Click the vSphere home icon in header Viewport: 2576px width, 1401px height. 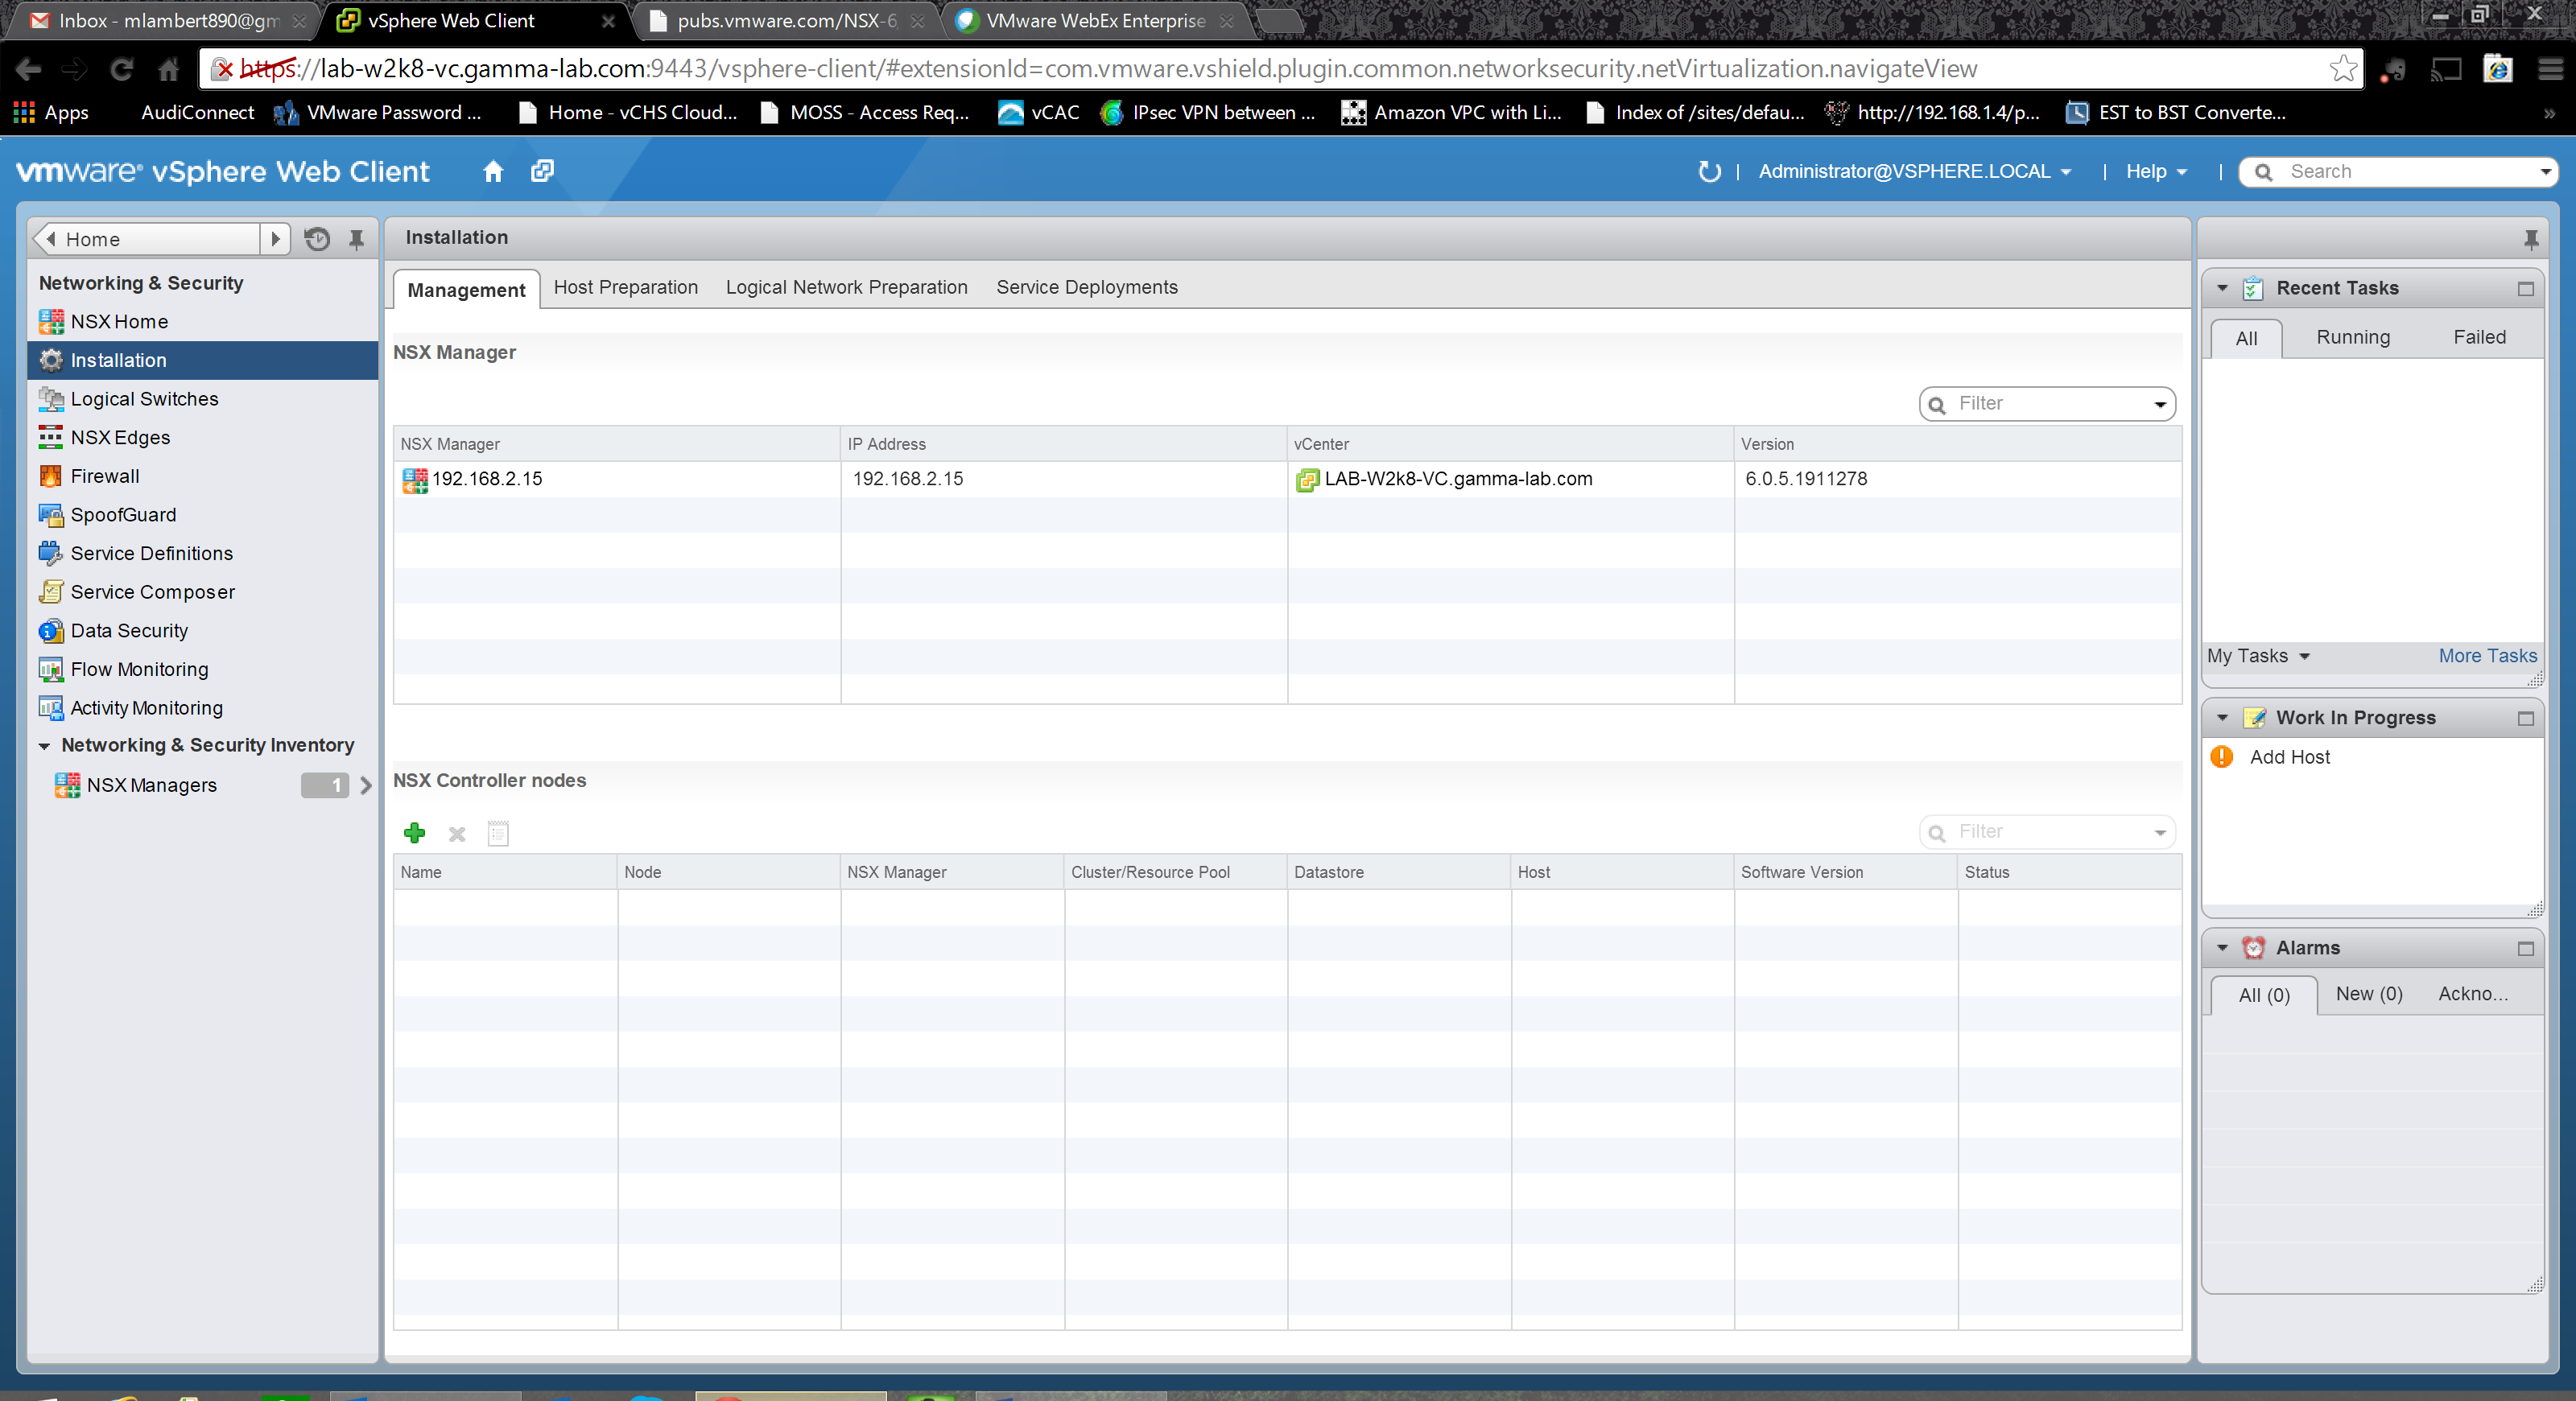tap(492, 171)
